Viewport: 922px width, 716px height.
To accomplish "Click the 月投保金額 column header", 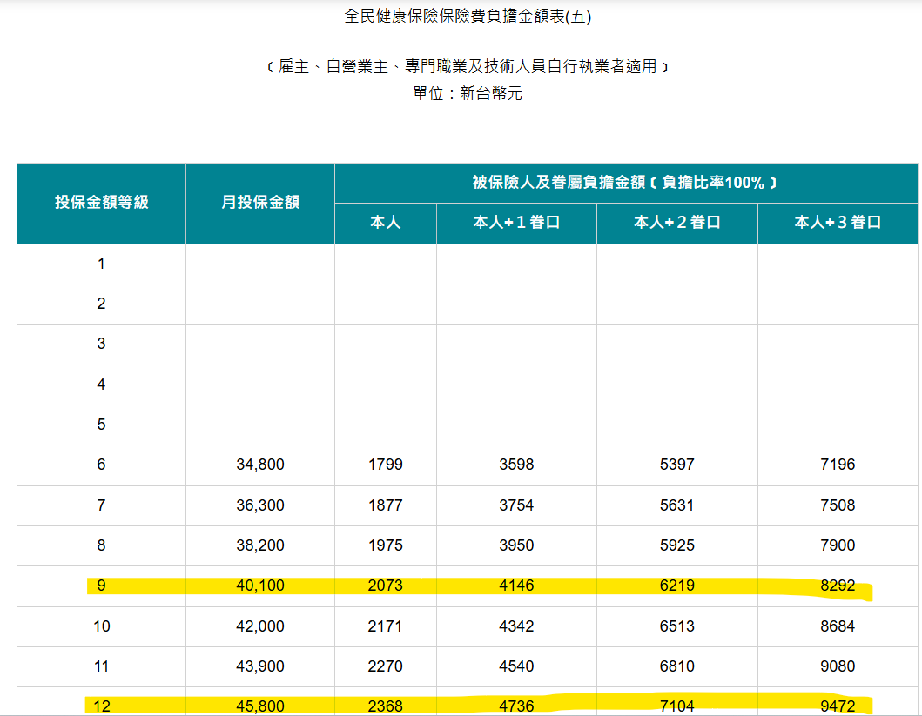I will coord(260,203).
